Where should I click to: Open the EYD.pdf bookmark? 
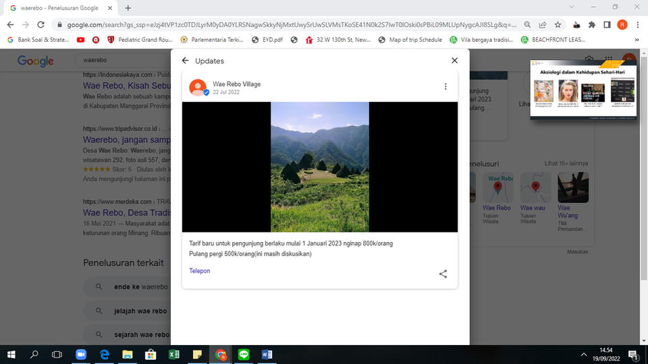(x=267, y=40)
